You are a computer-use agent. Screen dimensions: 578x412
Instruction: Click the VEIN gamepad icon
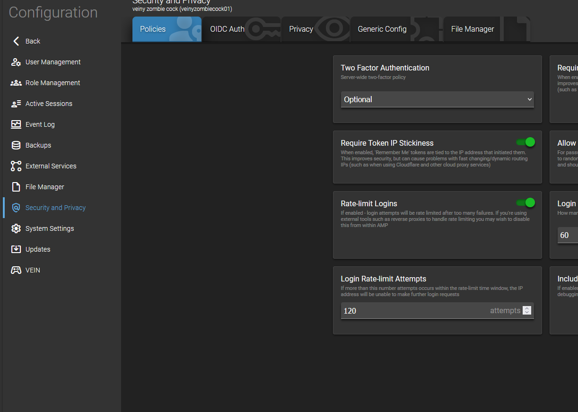pos(16,270)
